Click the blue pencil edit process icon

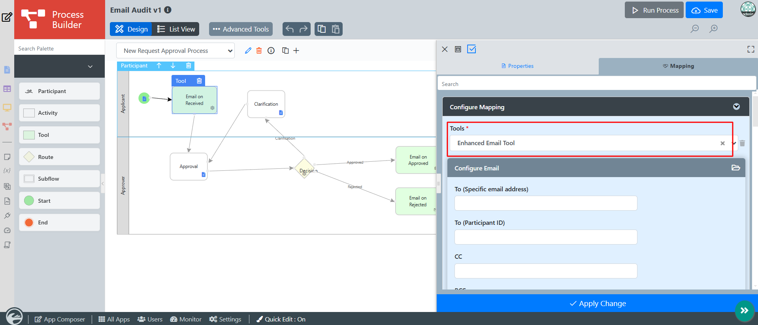tap(248, 50)
